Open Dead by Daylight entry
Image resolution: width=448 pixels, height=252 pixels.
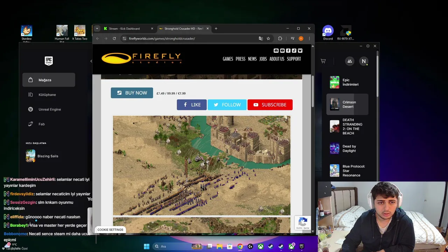click(x=348, y=148)
